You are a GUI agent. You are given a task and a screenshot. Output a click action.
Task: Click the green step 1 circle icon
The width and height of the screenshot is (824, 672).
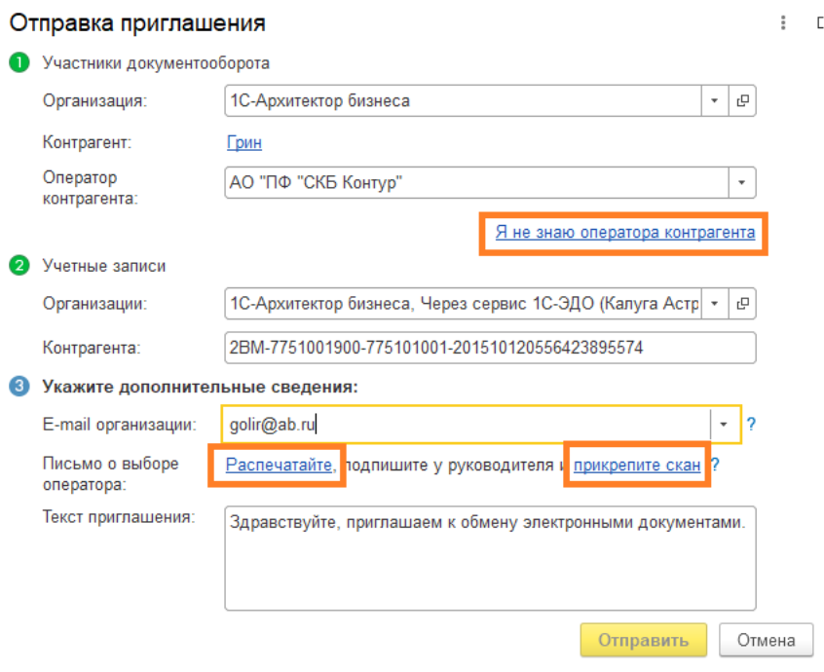click(19, 63)
